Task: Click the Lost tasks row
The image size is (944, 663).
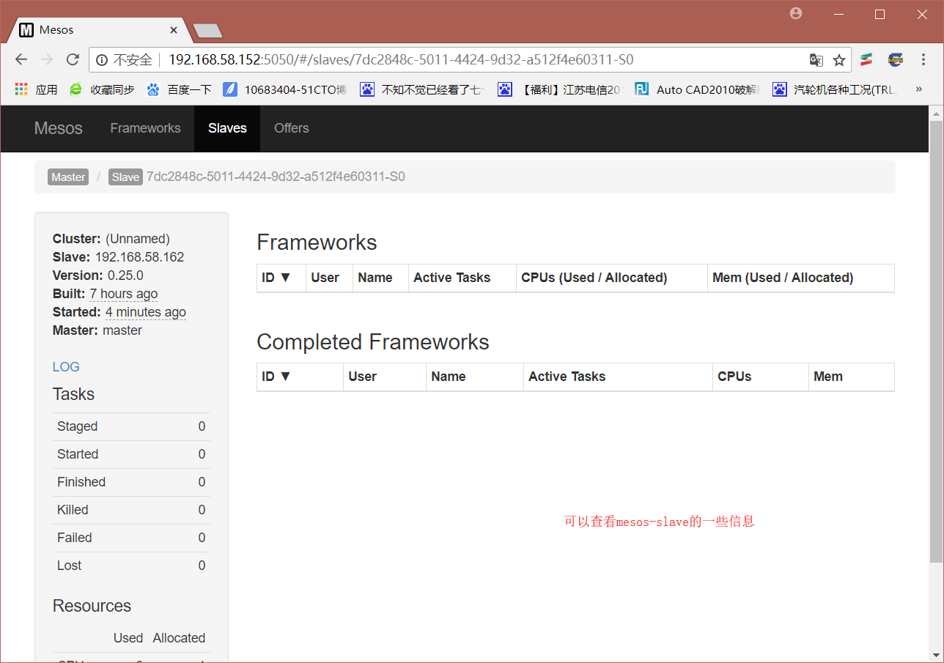Action: click(x=131, y=566)
